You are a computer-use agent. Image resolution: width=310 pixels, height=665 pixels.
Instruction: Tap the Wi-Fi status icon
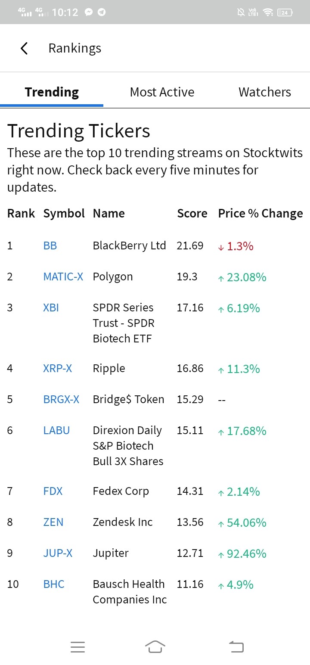pyautogui.click(x=268, y=12)
